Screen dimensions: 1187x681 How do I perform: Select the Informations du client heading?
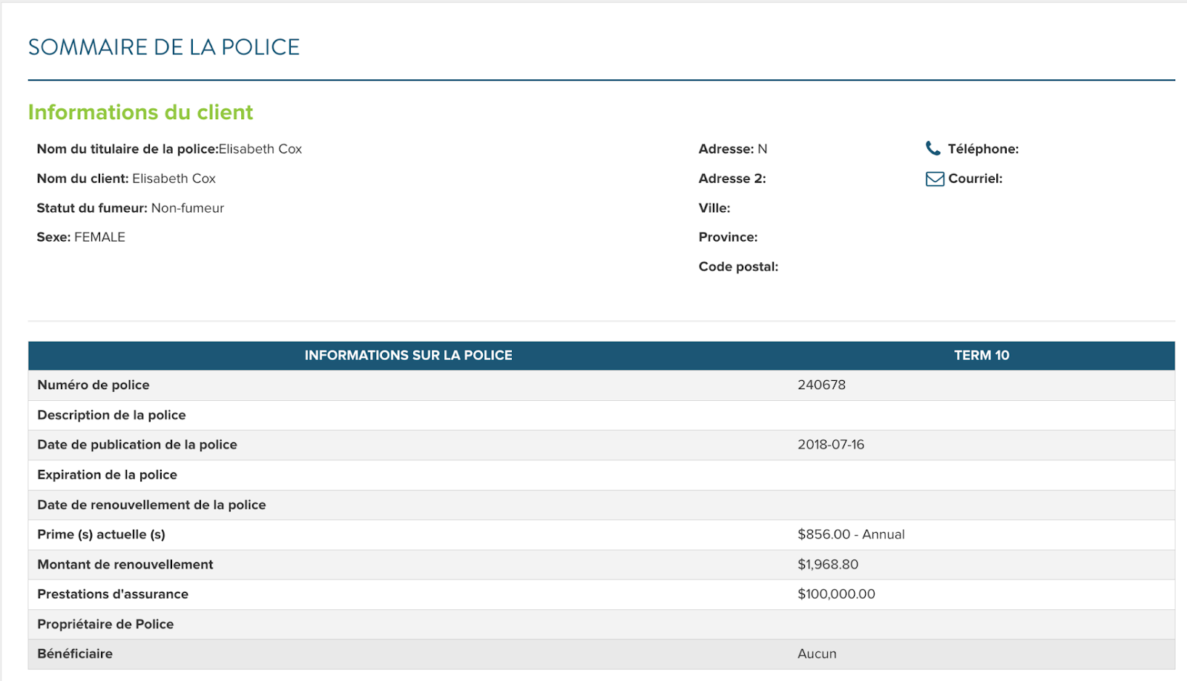click(x=140, y=112)
